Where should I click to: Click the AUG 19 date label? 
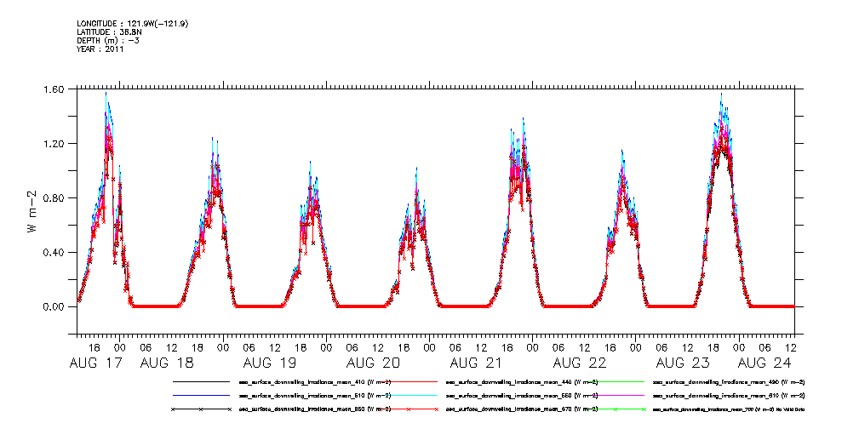(x=271, y=363)
